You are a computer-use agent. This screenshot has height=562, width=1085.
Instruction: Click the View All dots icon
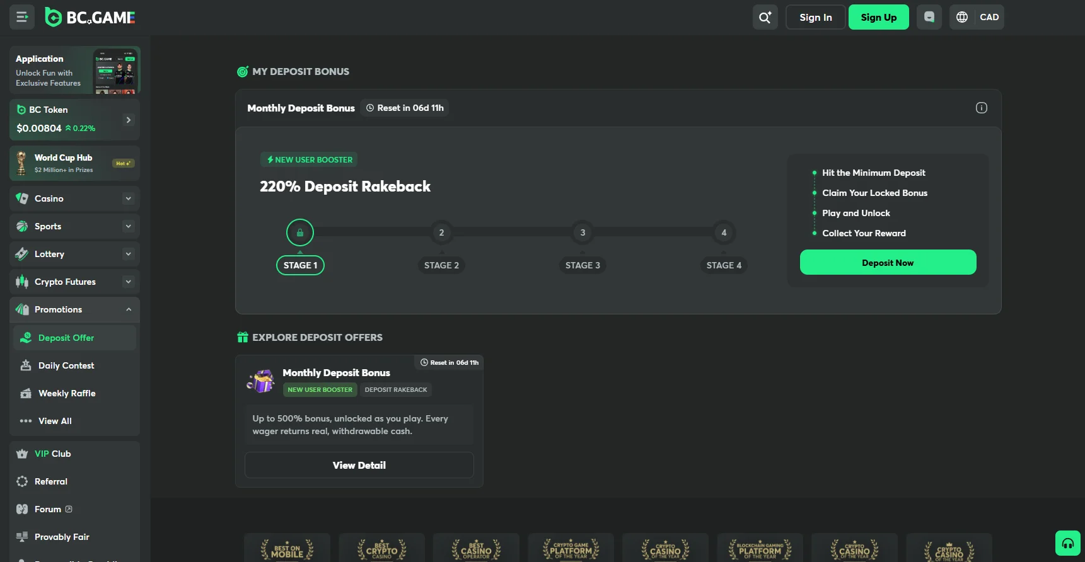26,421
